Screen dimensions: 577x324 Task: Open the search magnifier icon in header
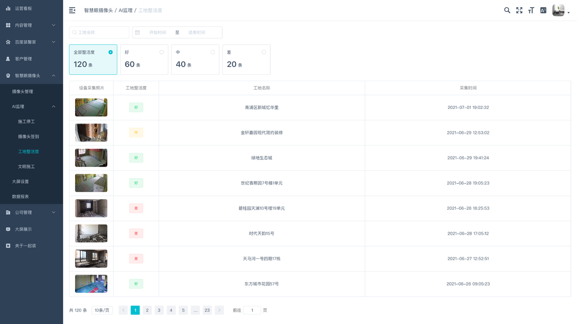[x=507, y=10]
